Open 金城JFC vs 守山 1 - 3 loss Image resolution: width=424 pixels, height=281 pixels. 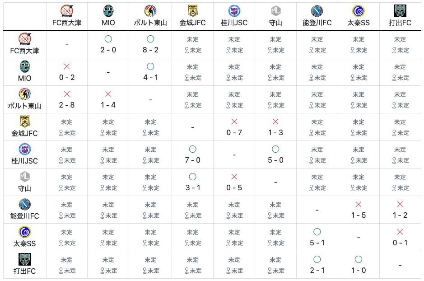point(275,132)
